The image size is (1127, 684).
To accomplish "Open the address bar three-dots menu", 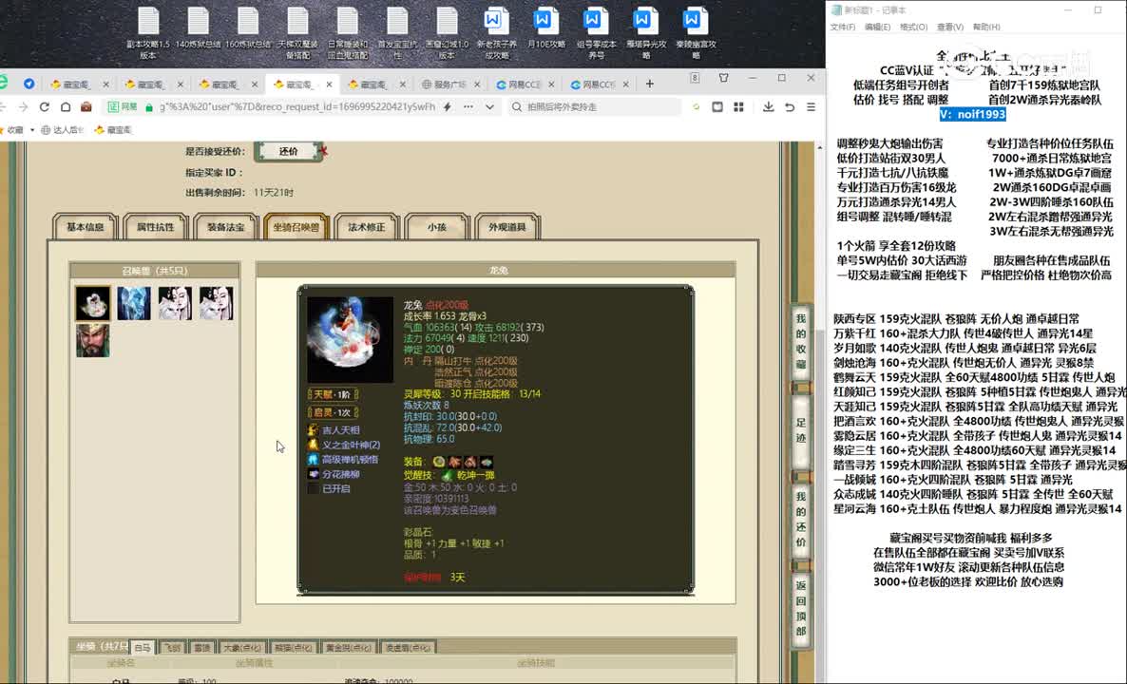I will [x=468, y=106].
